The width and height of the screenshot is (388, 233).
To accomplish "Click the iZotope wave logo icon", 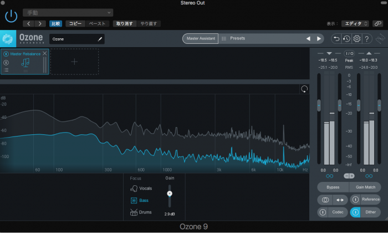I will 380,39.
